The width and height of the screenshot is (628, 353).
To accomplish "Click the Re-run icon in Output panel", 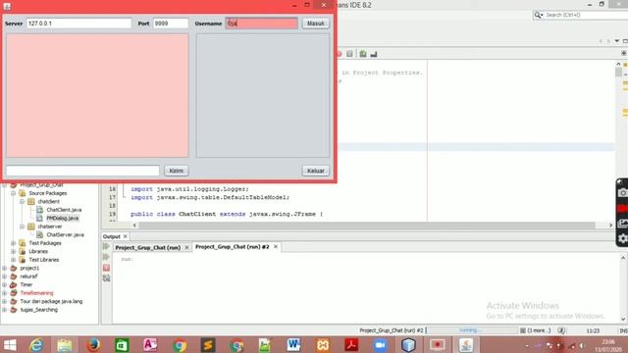I will pyautogui.click(x=106, y=246).
